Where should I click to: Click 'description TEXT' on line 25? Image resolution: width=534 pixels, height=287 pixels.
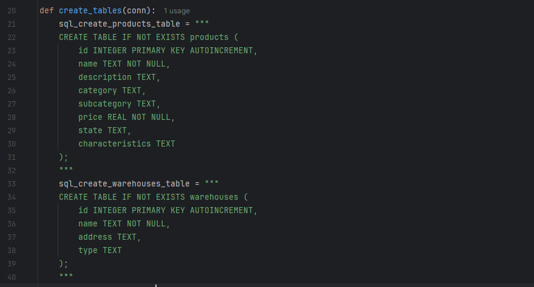pyautogui.click(x=119, y=77)
